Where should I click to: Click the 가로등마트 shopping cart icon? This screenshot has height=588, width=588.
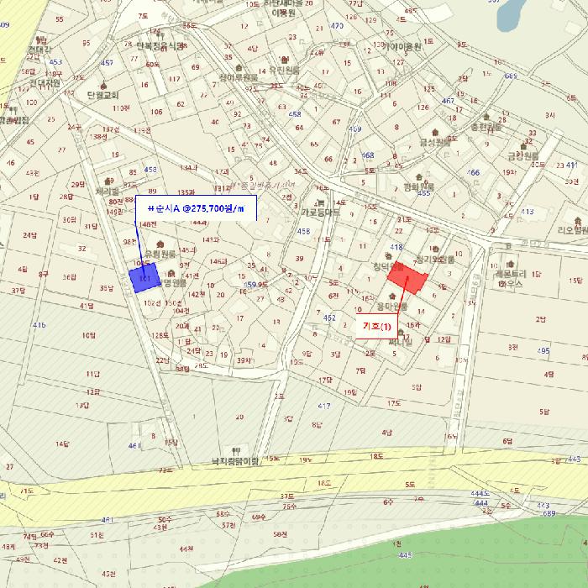point(321,202)
